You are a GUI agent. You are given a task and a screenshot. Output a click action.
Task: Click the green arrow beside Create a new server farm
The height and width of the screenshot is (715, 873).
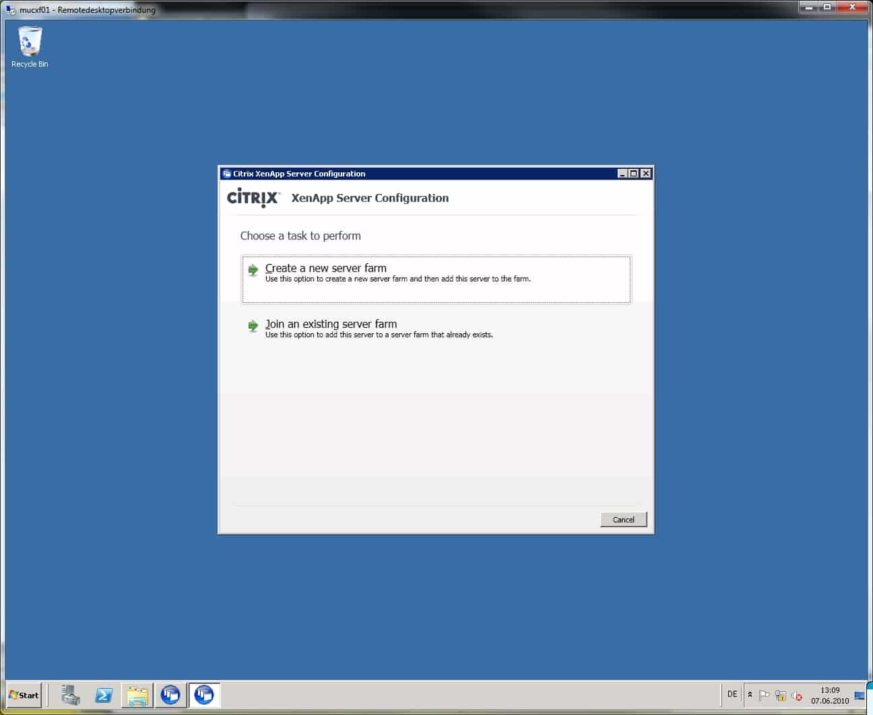click(253, 270)
